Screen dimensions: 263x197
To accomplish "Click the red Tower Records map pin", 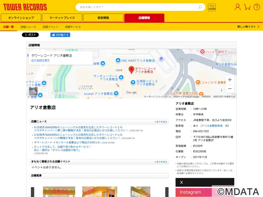I will (x=131, y=70).
